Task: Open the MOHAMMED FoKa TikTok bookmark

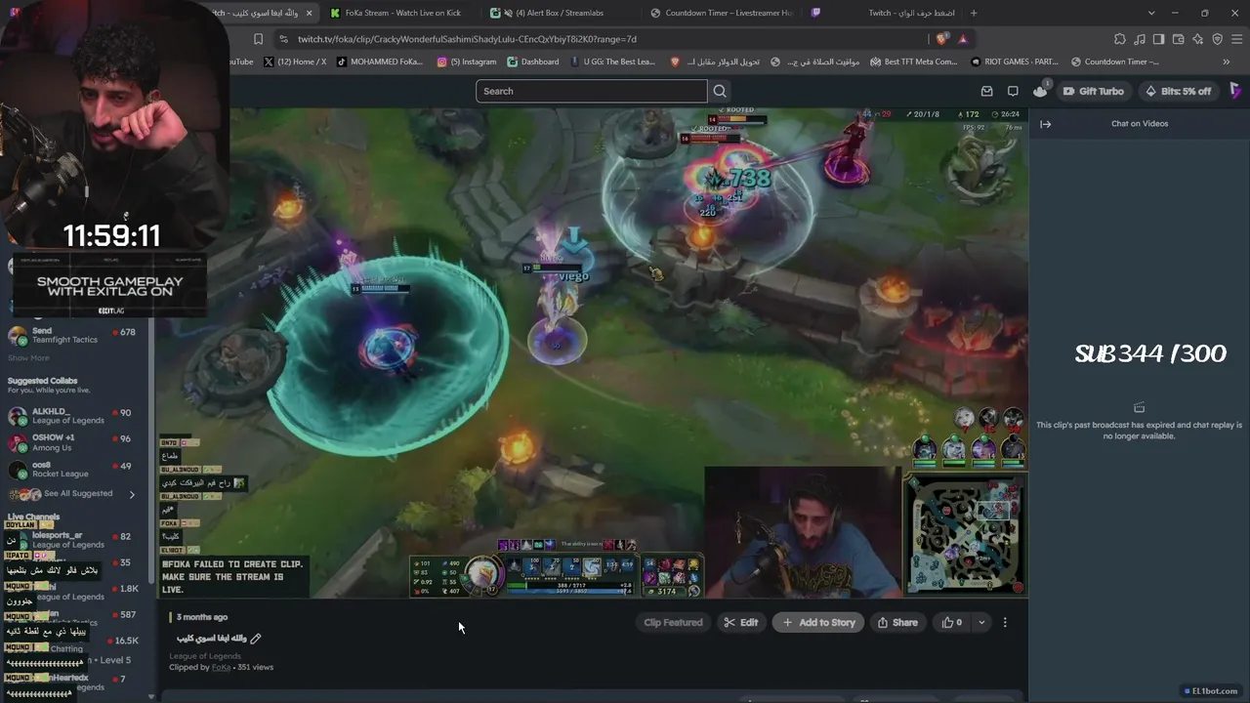Action: tap(379, 62)
